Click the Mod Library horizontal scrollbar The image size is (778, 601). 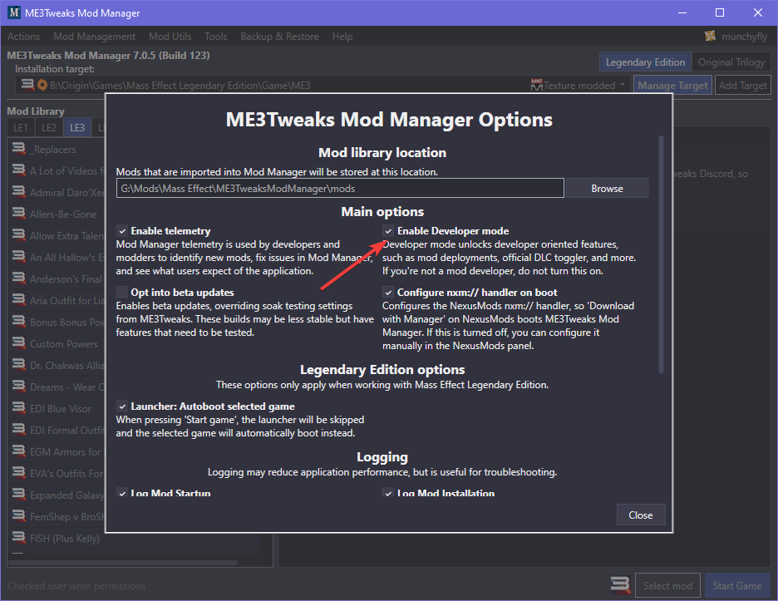click(123, 562)
